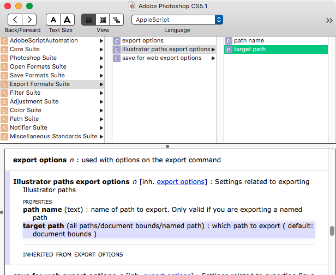Select Illustrator paths export options class
Viewport: 336px width, 275px height.
coord(164,49)
